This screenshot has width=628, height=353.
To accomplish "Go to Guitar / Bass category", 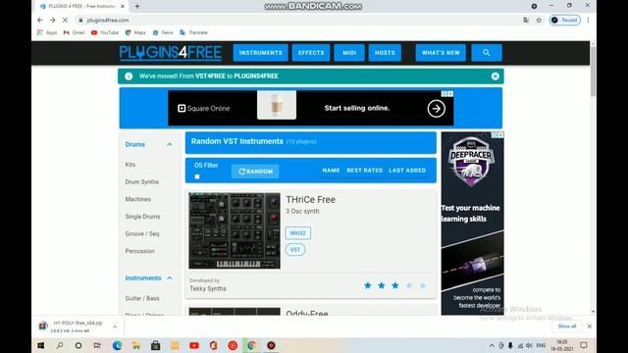I will [x=141, y=298].
